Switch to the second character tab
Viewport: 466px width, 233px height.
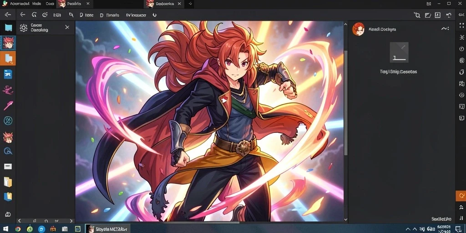(162, 4)
